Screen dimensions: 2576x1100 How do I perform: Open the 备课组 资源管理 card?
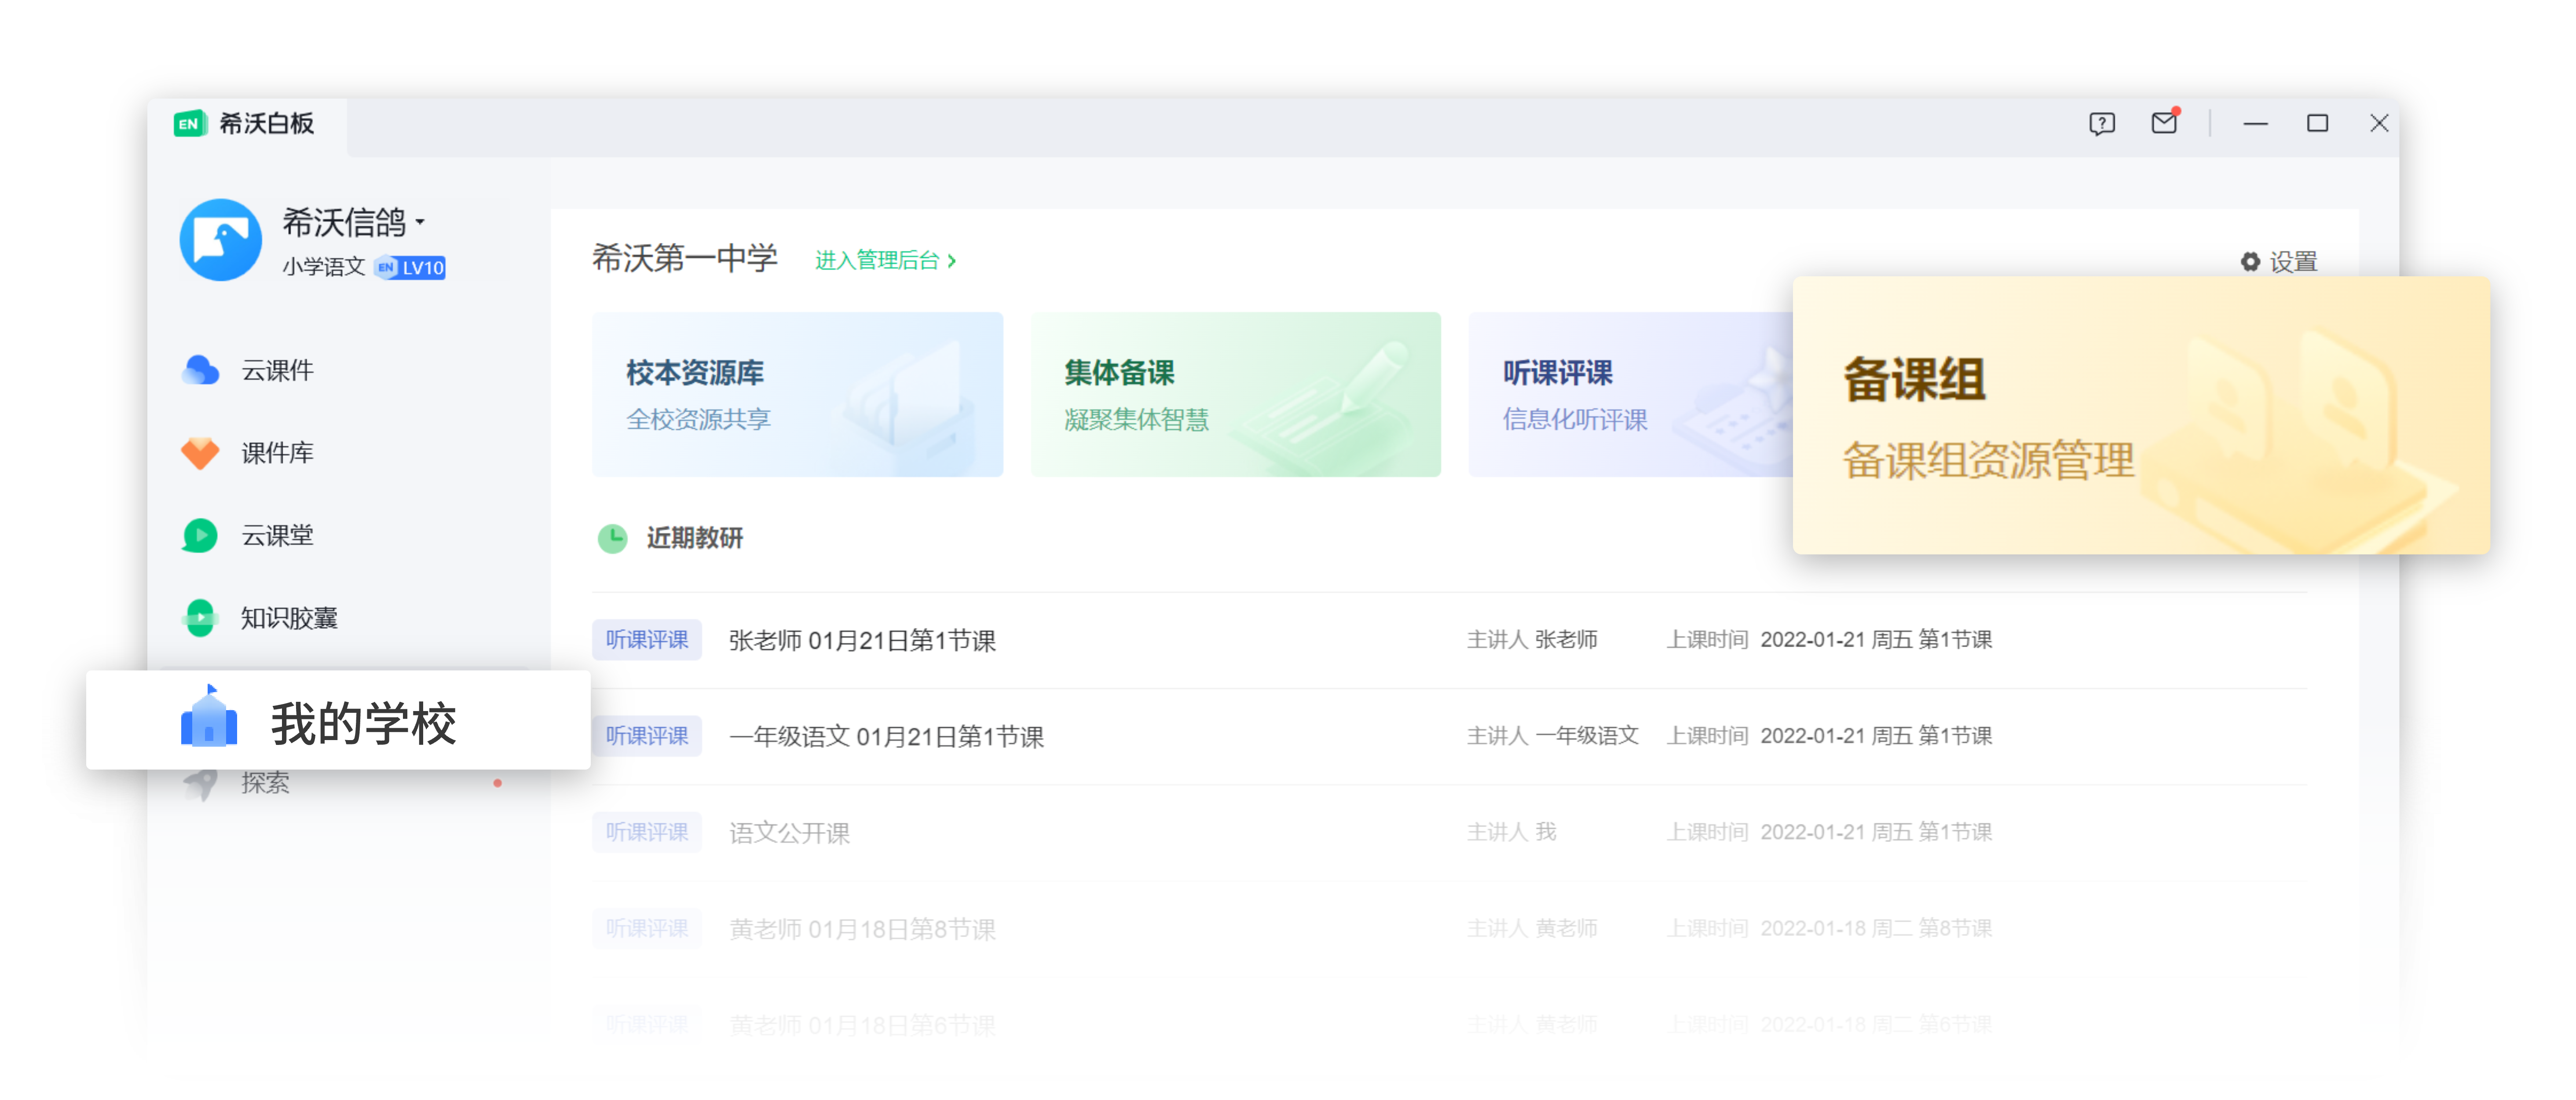pyautogui.click(x=2141, y=415)
